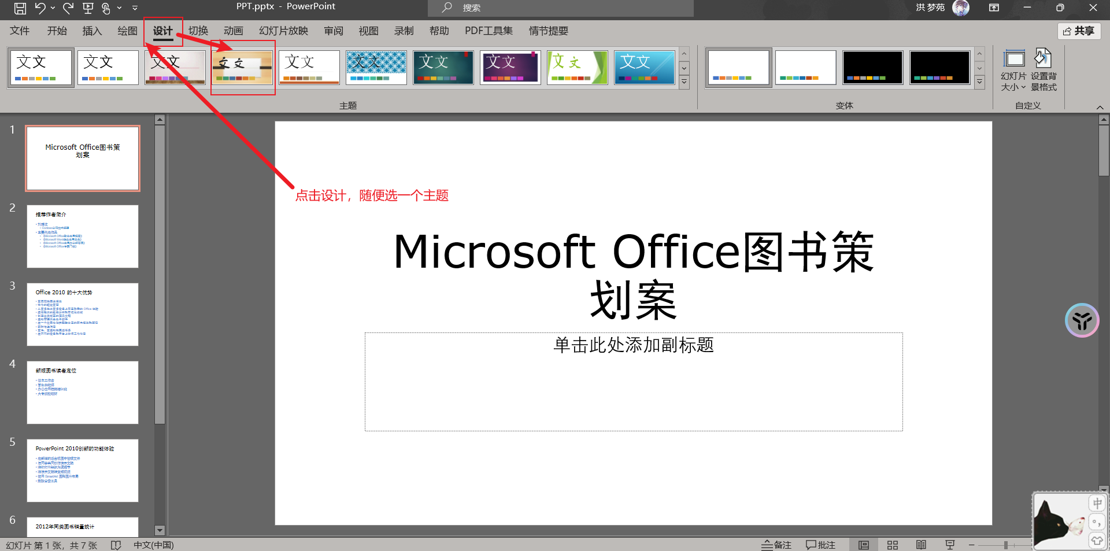Apply the tan ink-brush style theme
The image size is (1110, 551).
pos(242,68)
